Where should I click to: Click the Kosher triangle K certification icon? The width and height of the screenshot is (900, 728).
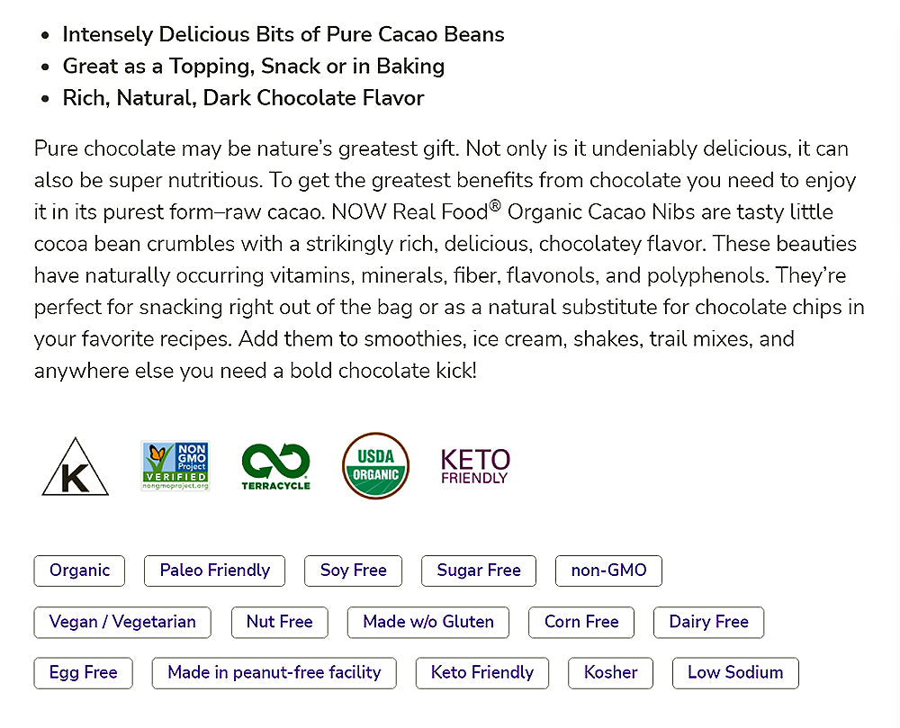(76, 468)
